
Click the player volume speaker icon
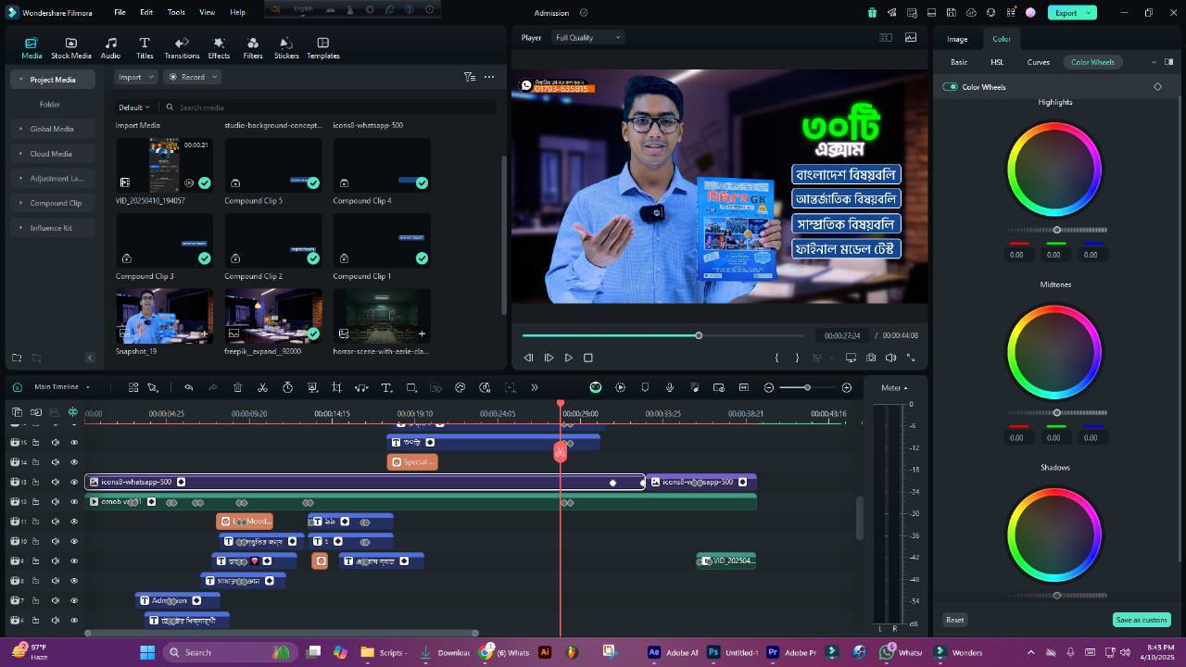pyautogui.click(x=890, y=358)
